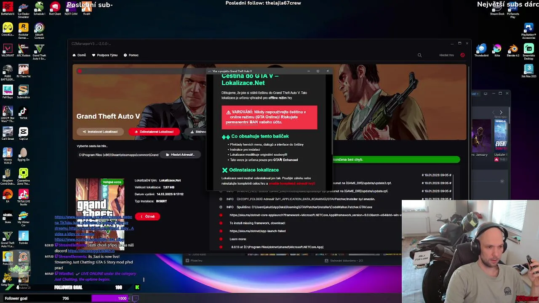Open the CrowdControl desktop icon
Image resolution: width=539 pixels, height=303 pixels.
(x=8, y=30)
